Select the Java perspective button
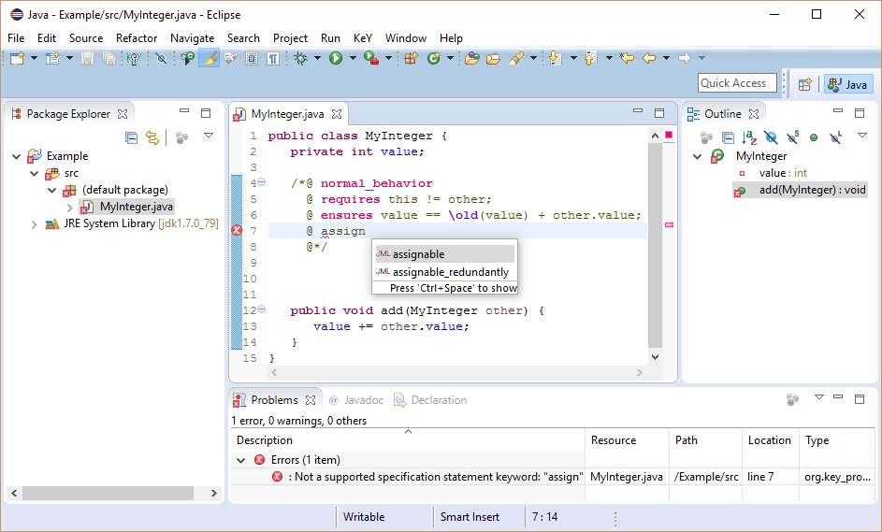Viewport: 882px width, 532px height. click(x=849, y=84)
